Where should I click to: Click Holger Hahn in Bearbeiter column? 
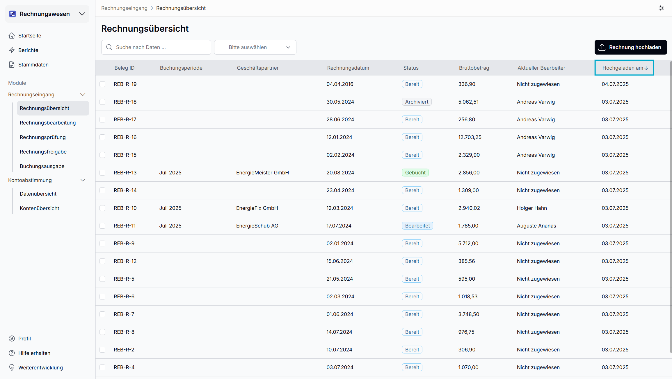[x=532, y=208]
